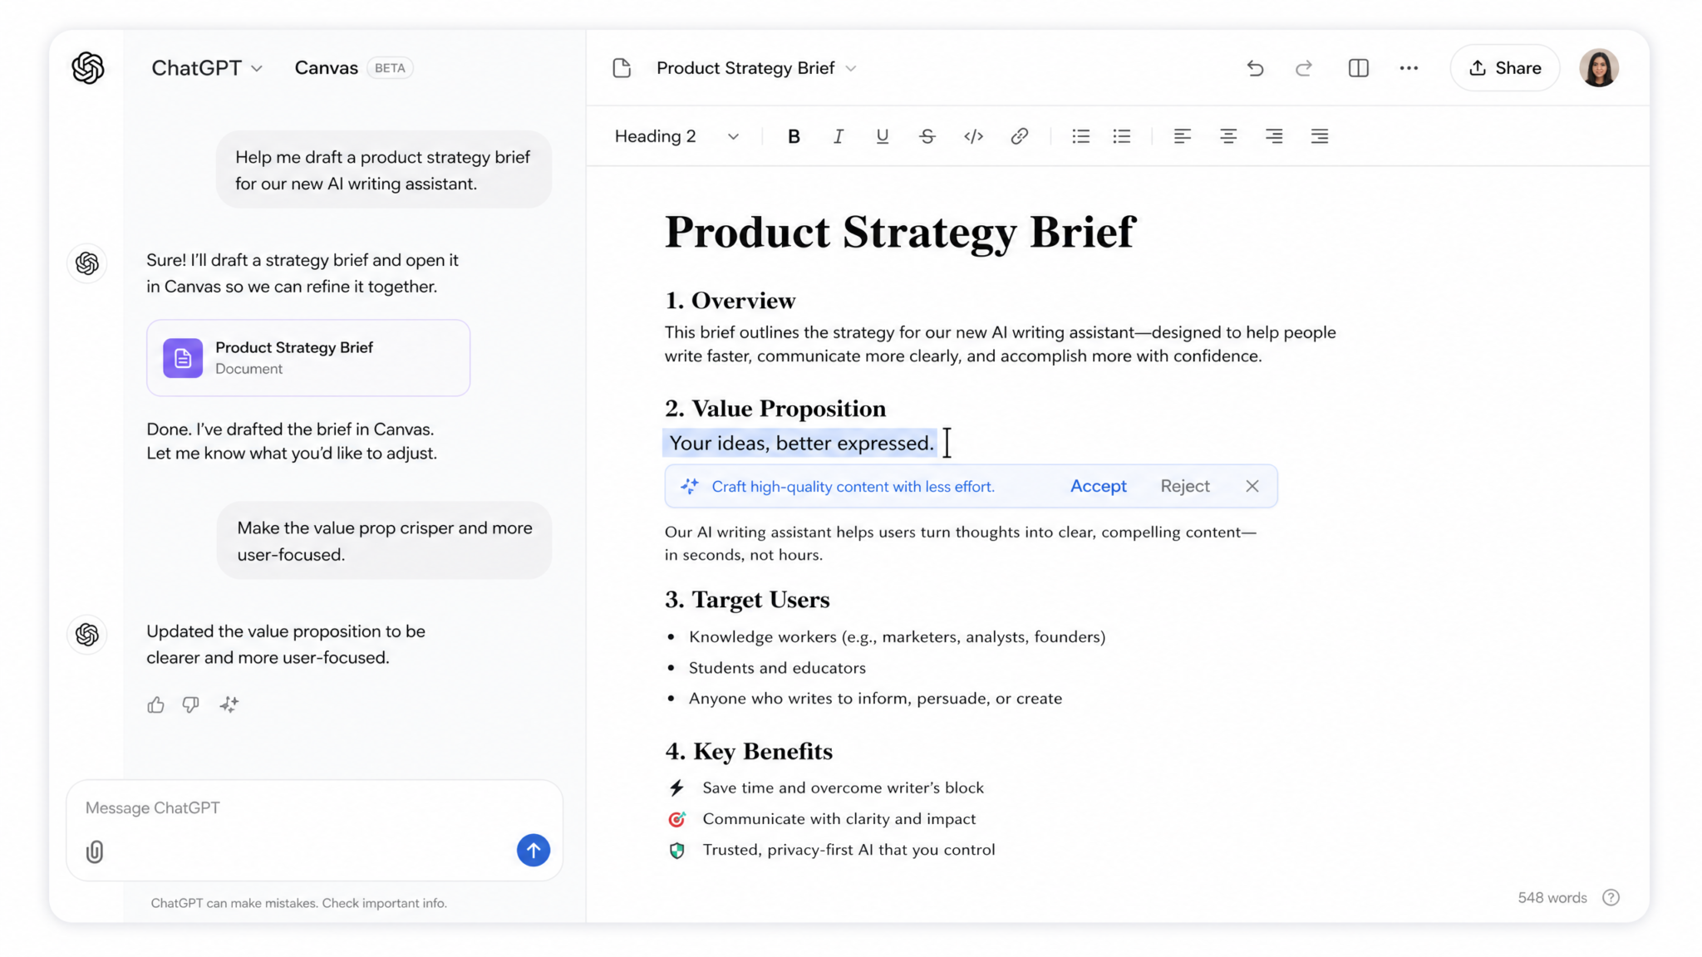
Task: Click the "Help me draft a product strategy brief" message
Action: coord(383,170)
